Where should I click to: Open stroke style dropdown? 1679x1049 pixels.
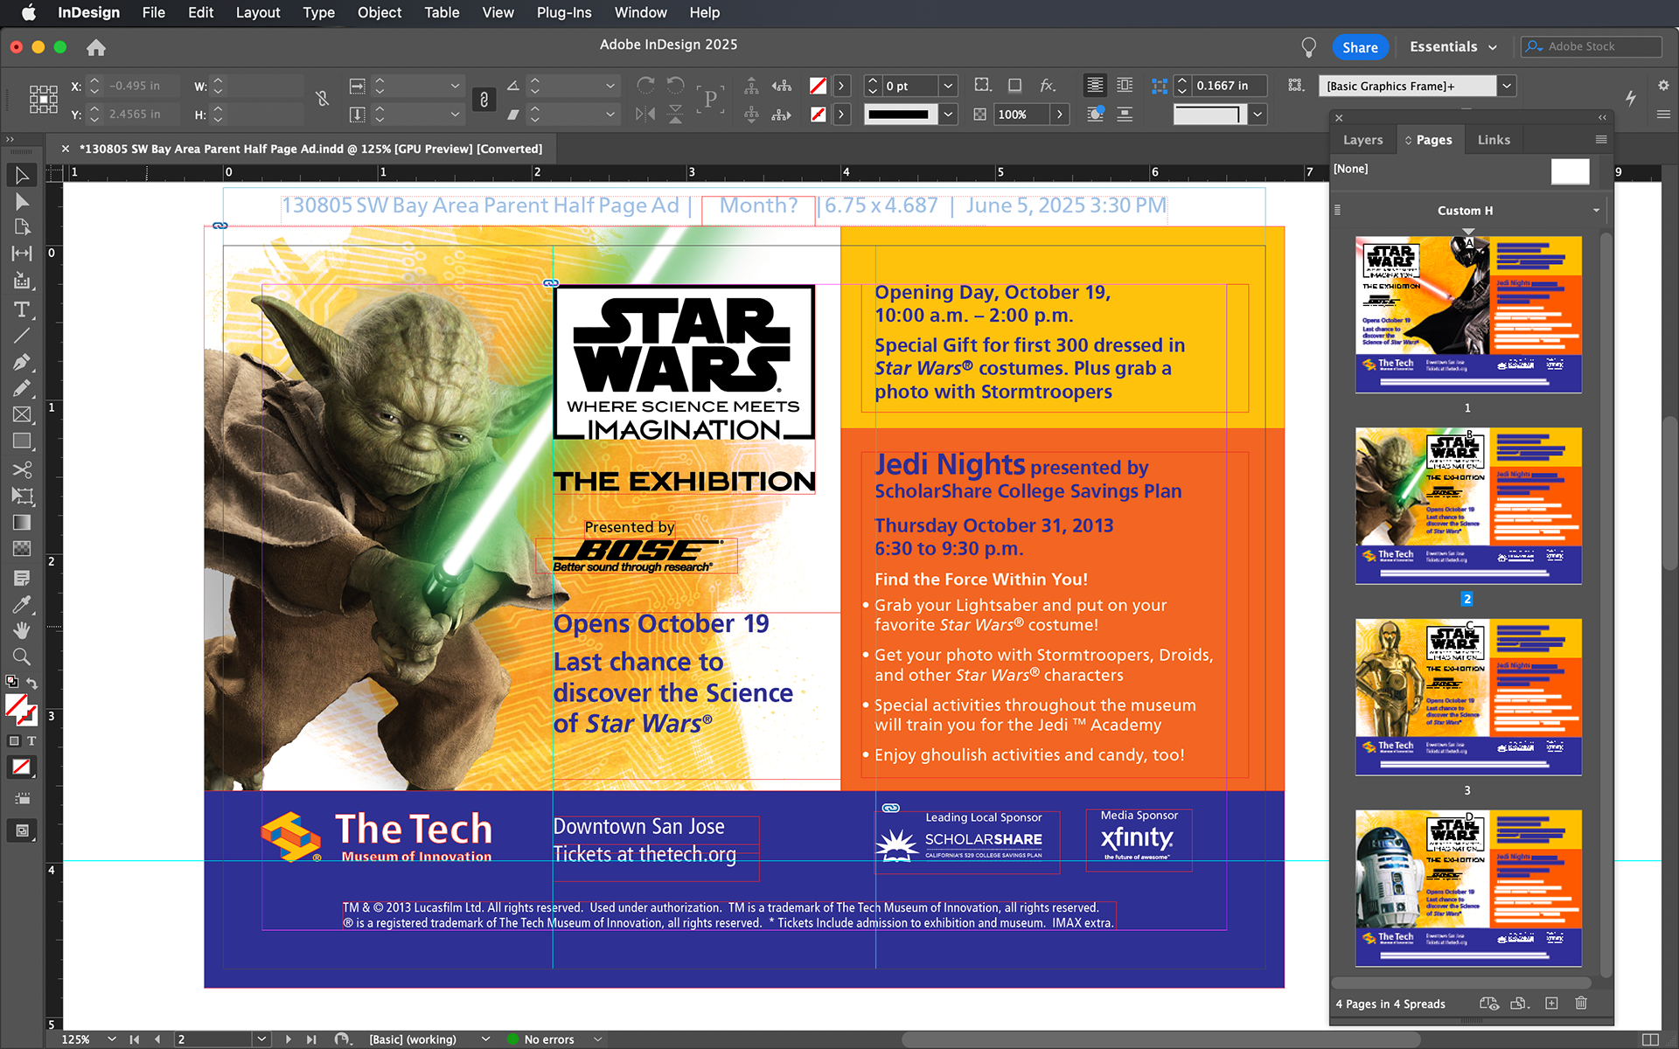tap(948, 115)
